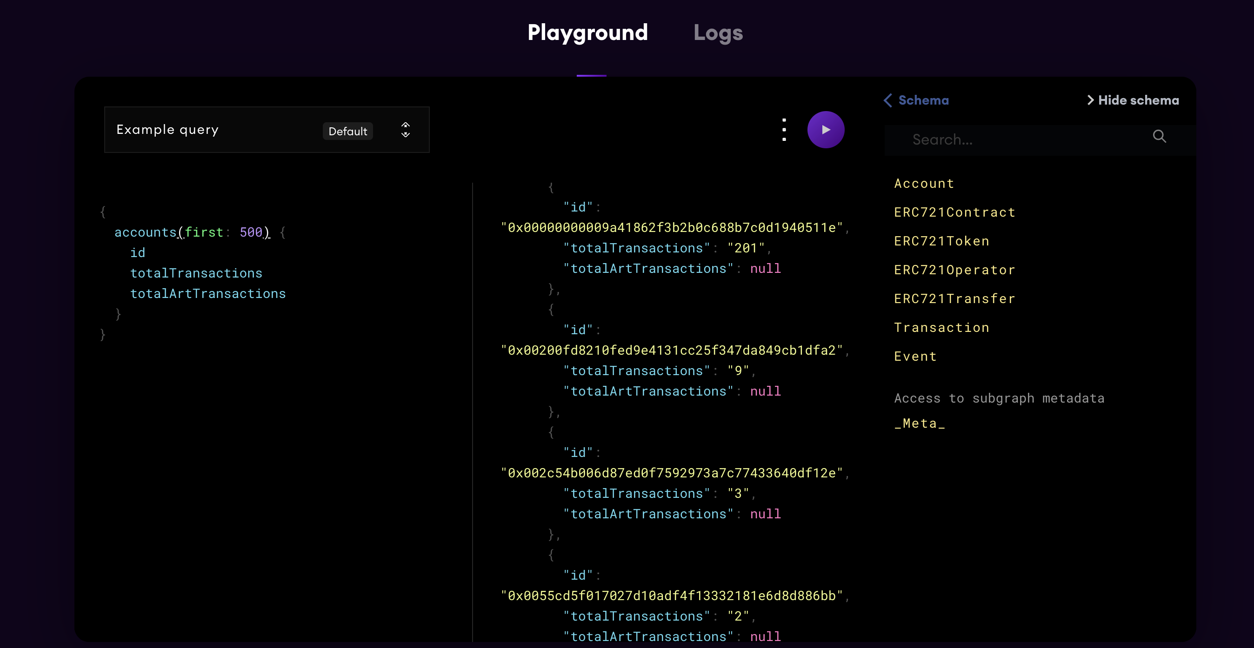Switch to the Logs tab
1254x648 pixels.
click(x=718, y=33)
